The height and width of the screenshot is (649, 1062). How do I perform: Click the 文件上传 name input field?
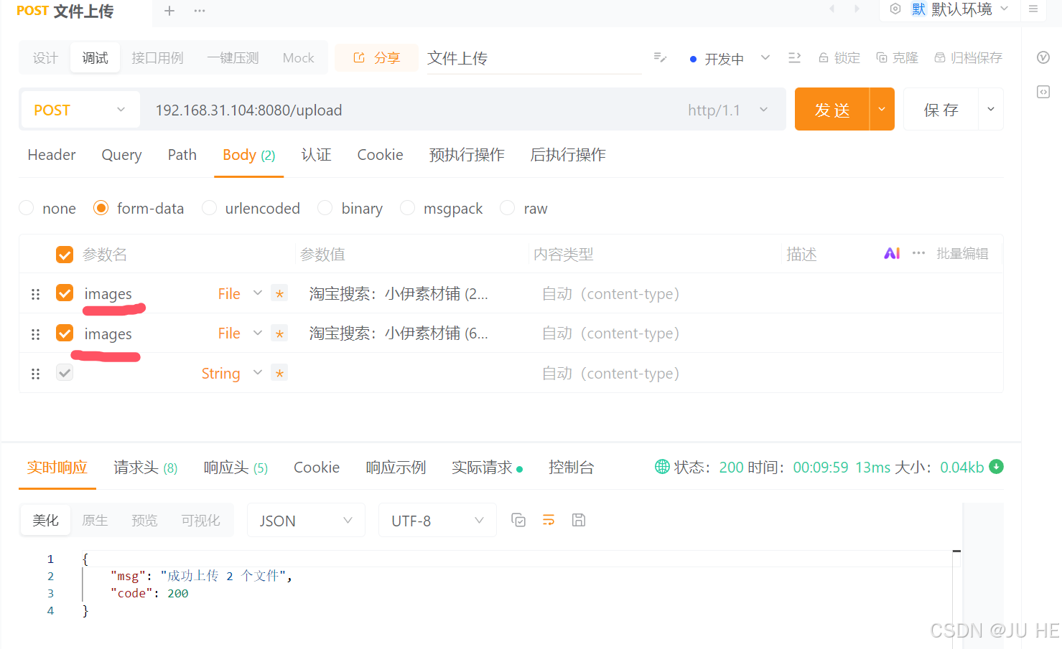tap(534, 58)
